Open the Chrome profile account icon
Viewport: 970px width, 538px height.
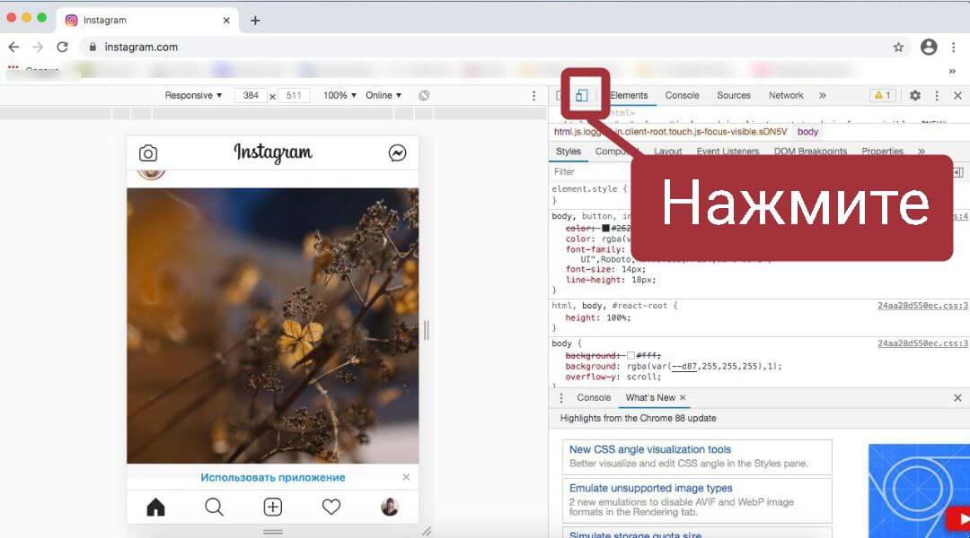point(929,47)
